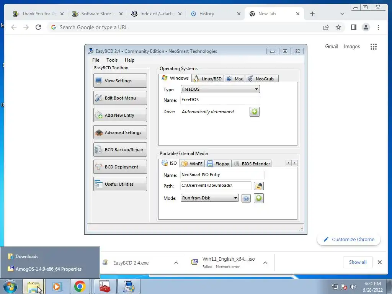Open View Settings in EasyBCD Toolbox
The image size is (392, 294).
click(120, 80)
